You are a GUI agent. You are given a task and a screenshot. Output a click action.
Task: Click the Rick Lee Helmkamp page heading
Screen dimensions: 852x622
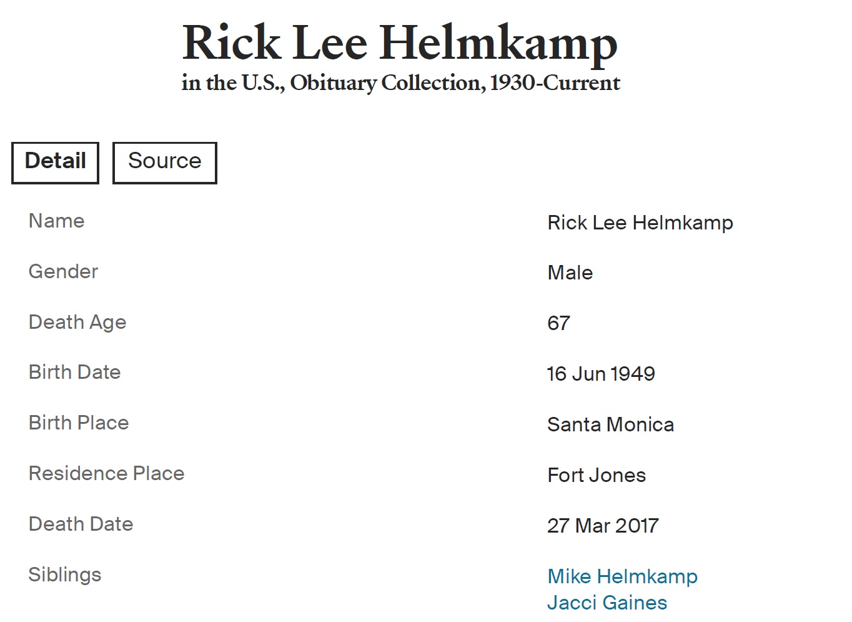click(400, 43)
